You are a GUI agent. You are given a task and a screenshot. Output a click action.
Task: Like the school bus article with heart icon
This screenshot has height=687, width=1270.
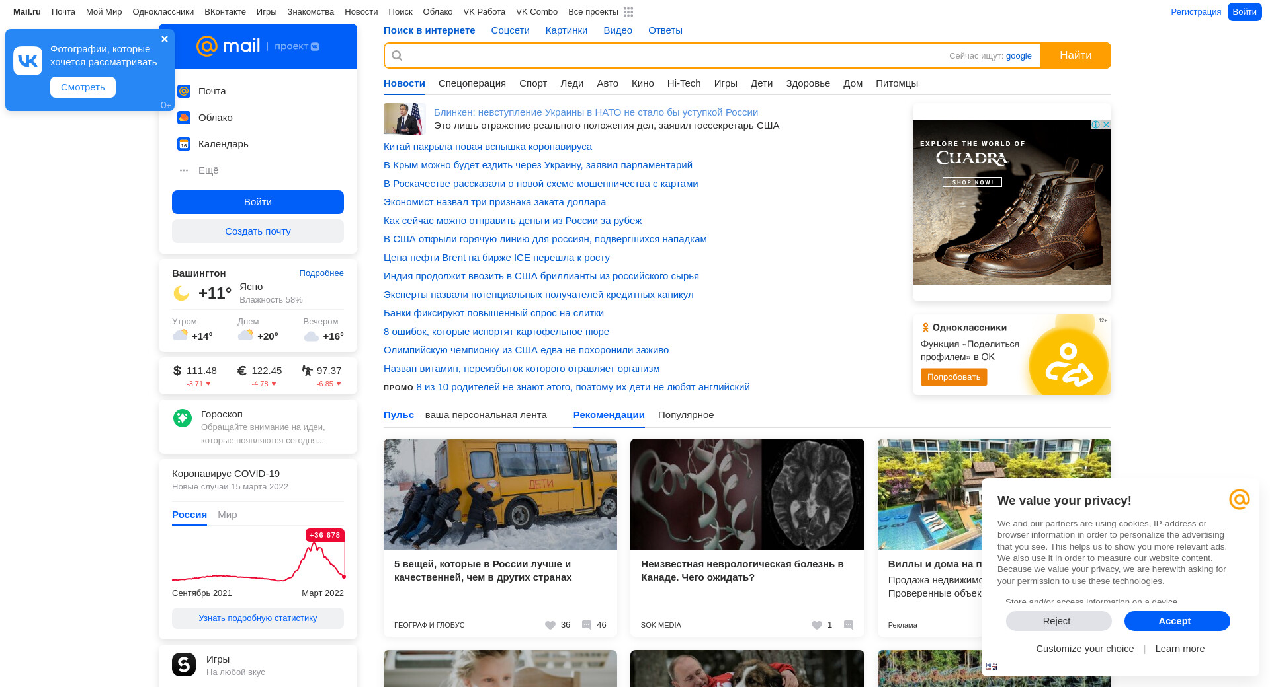pos(550,625)
